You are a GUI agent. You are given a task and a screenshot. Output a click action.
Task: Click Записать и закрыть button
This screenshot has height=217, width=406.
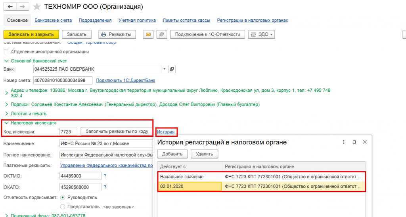click(31, 34)
